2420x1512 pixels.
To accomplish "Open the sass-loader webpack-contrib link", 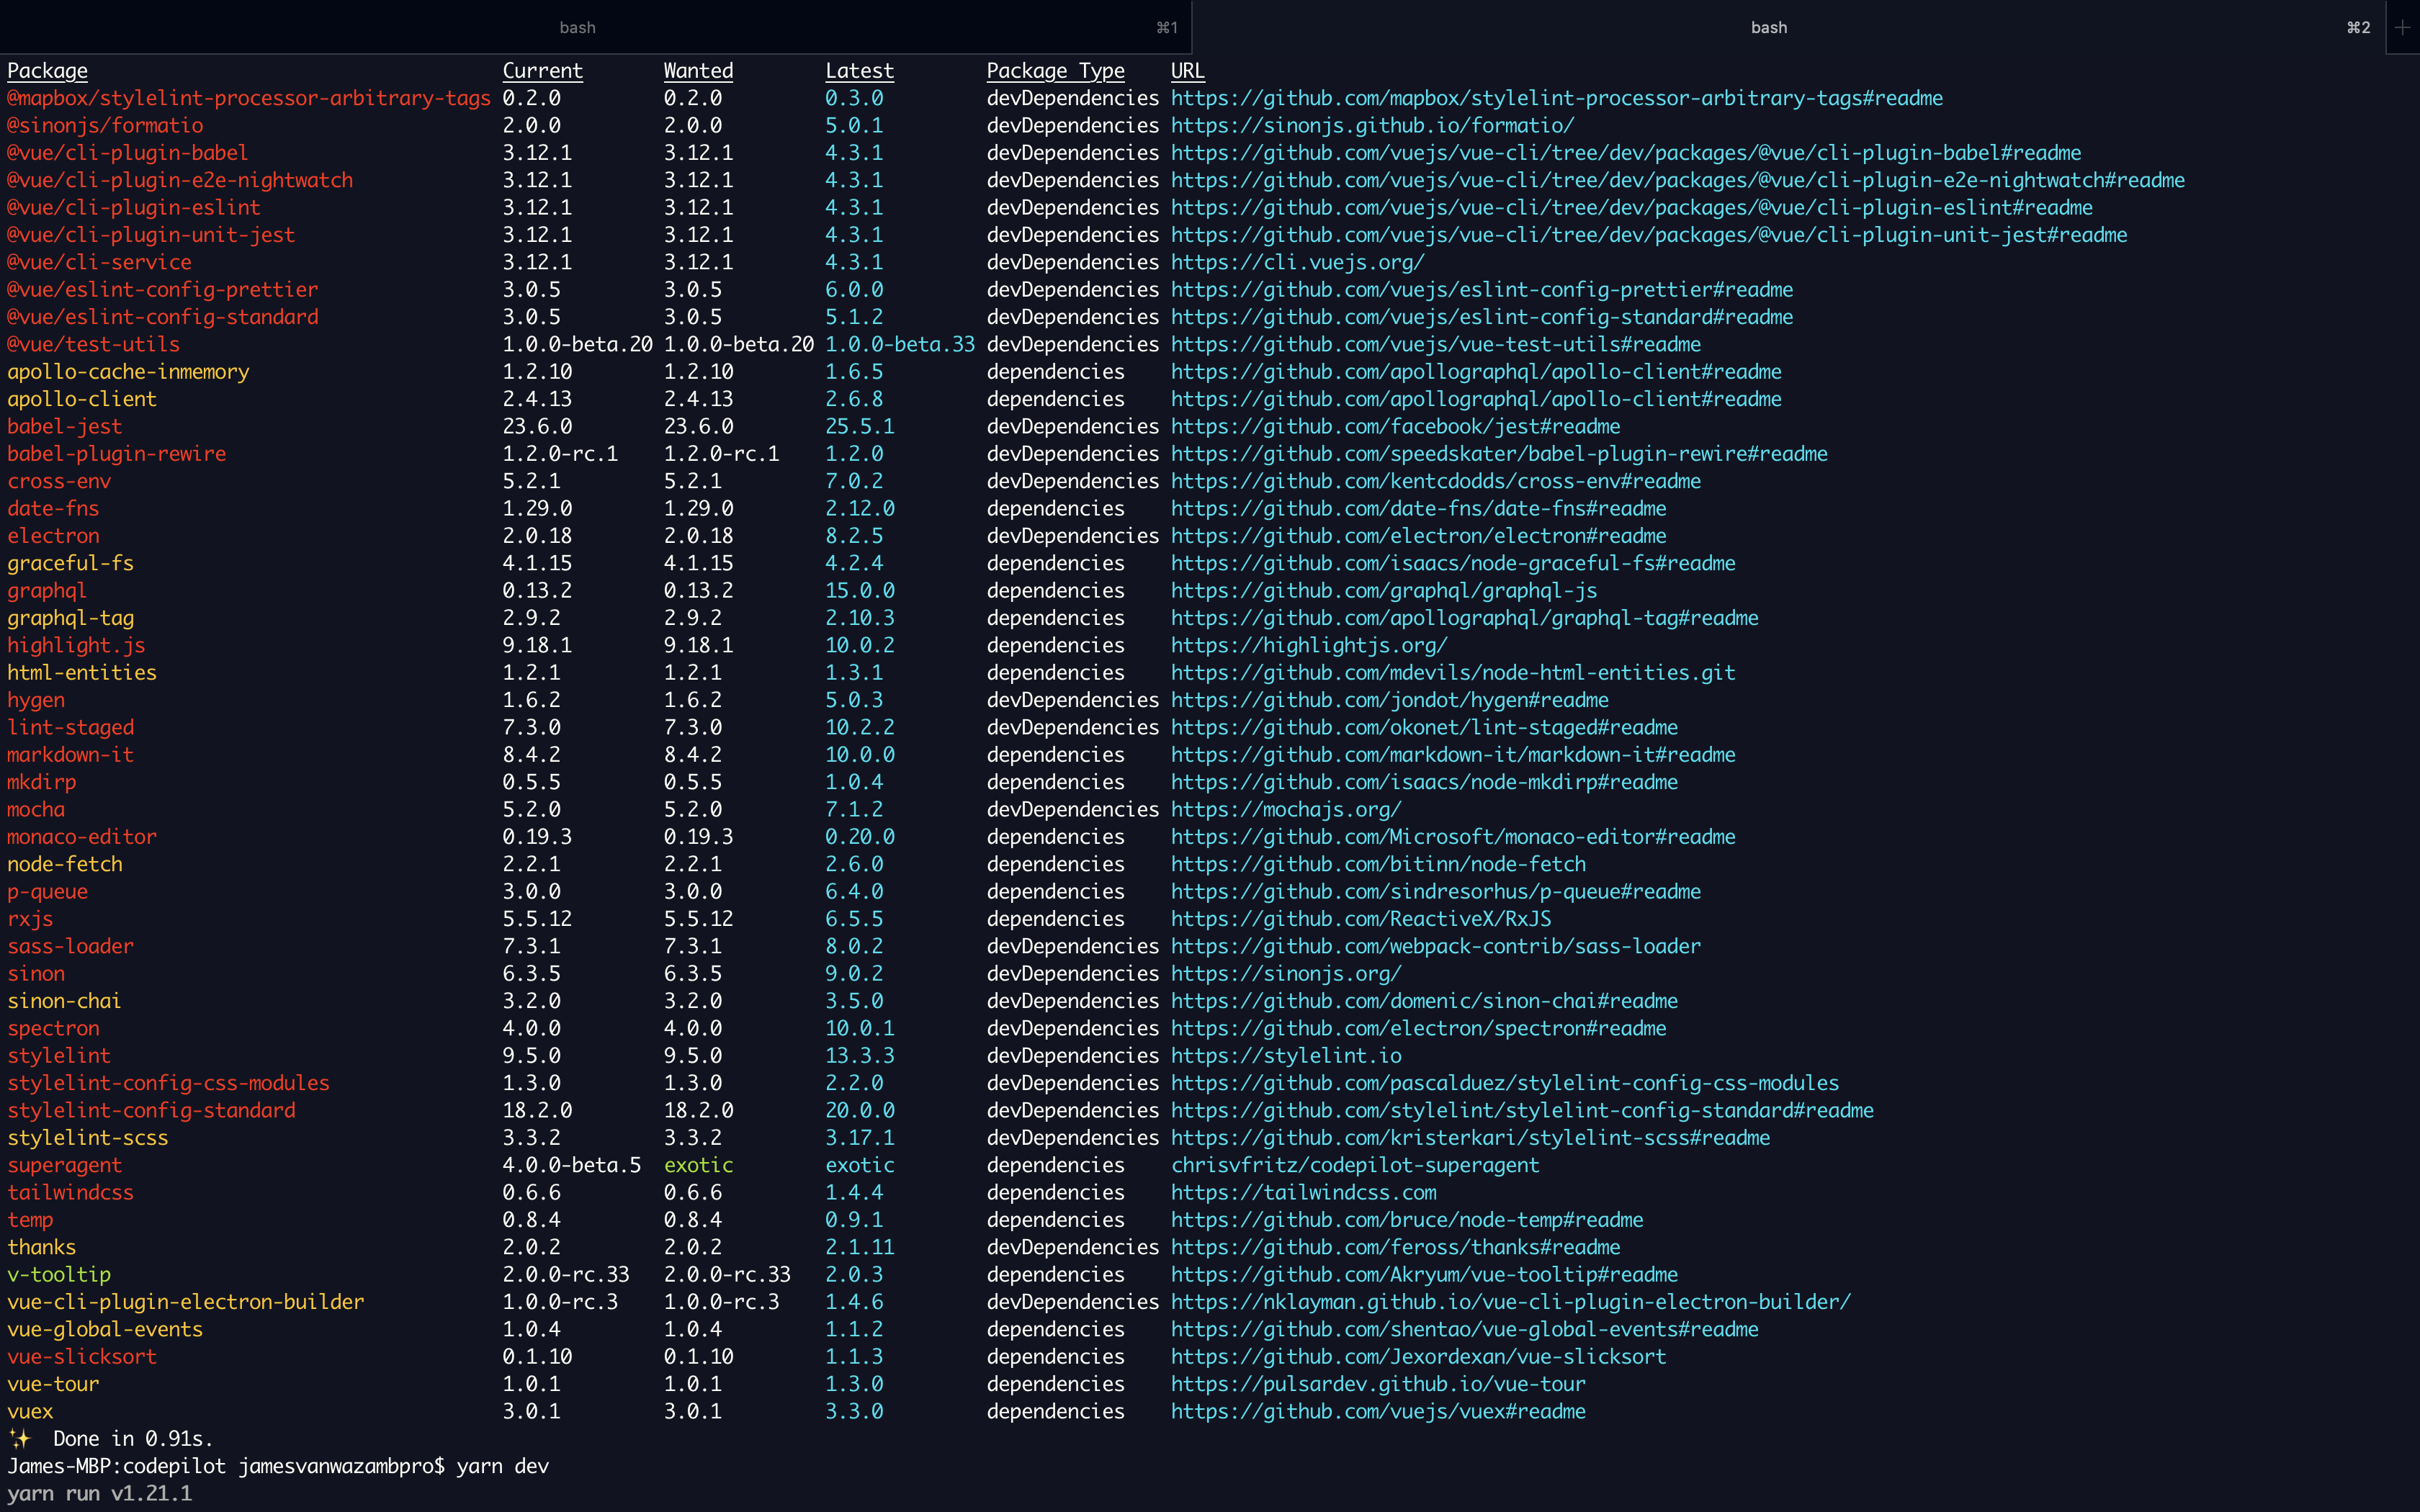I will click(x=1434, y=946).
